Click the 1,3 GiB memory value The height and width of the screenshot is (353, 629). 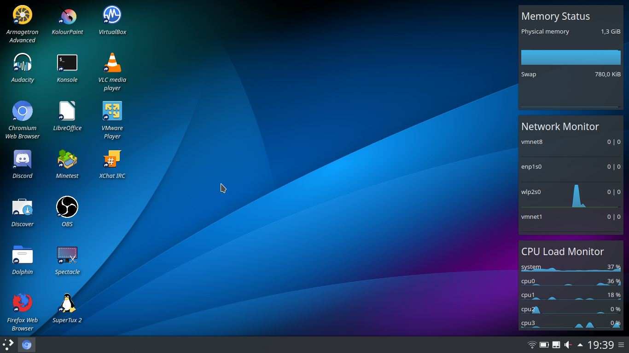(611, 32)
